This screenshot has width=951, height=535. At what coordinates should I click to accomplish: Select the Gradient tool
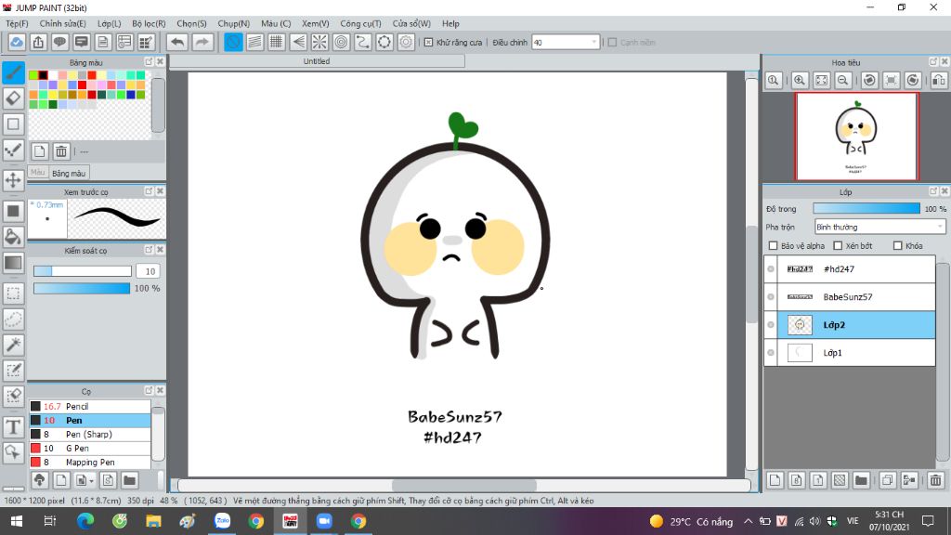tap(13, 263)
